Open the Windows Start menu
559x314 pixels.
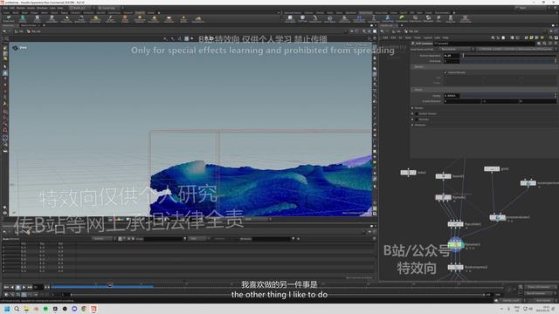click(7, 309)
